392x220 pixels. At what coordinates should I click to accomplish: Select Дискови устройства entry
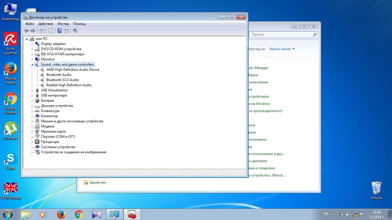[57, 106]
